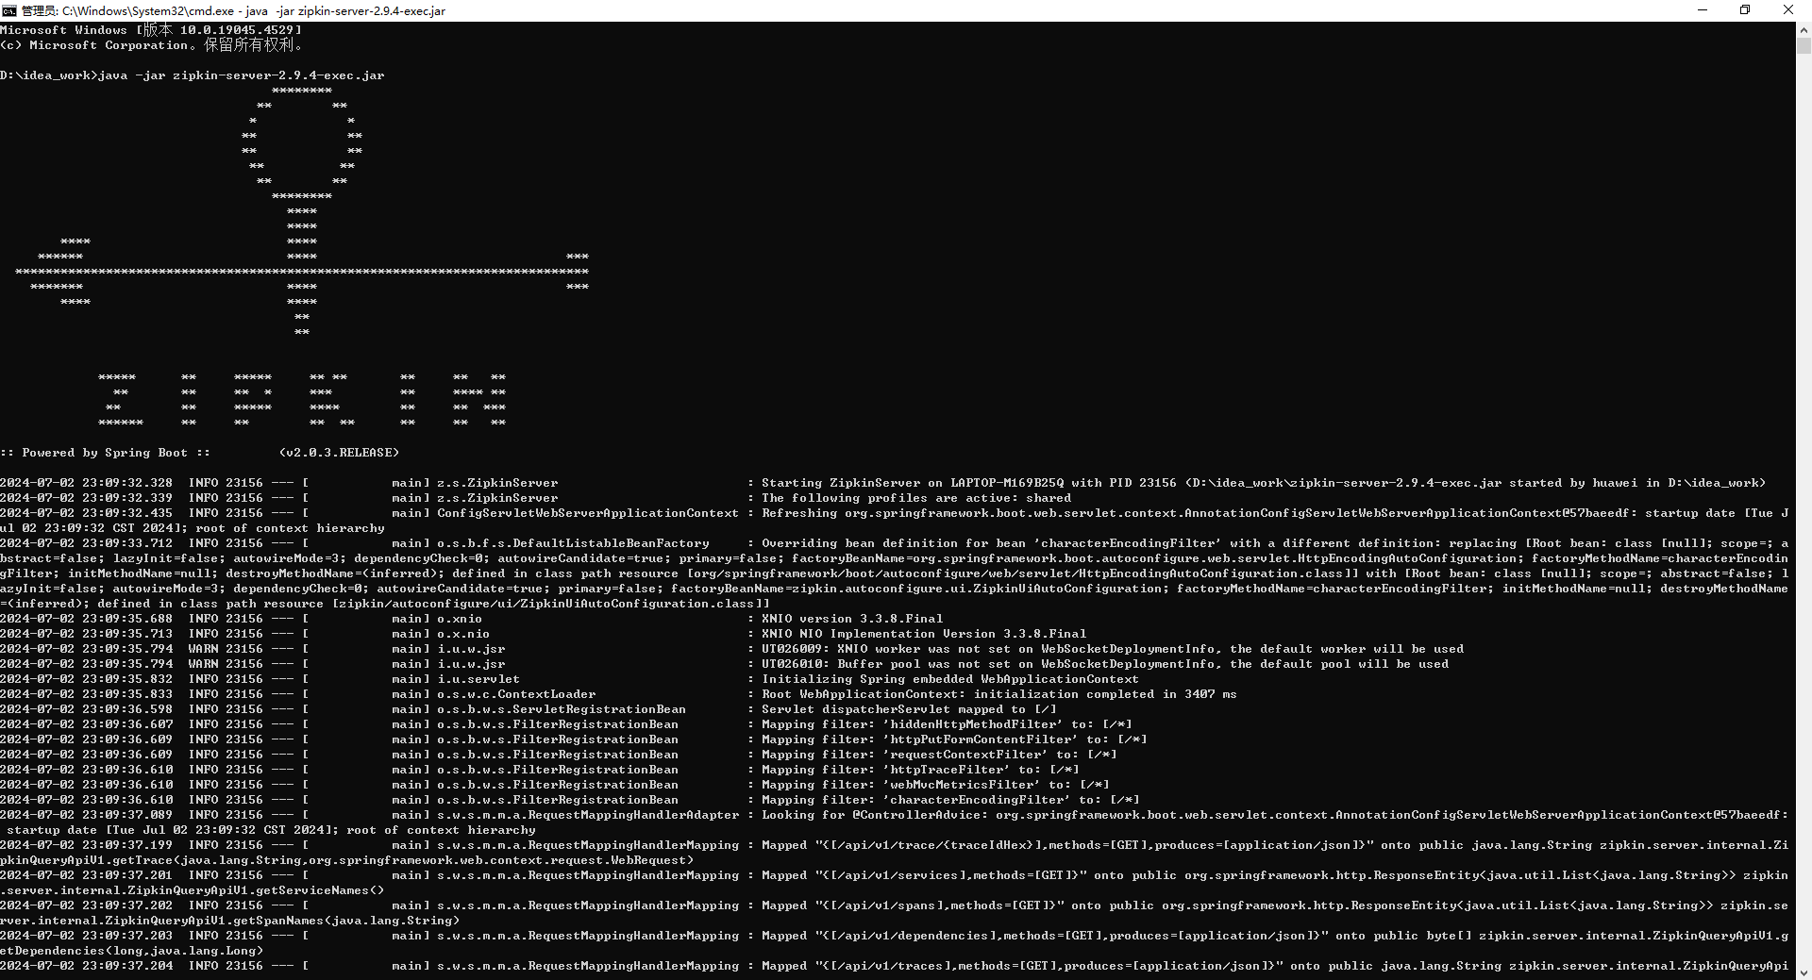Click the Mapped '/api/v1/services' line
Screen dimensions: 1812x980
895,883
